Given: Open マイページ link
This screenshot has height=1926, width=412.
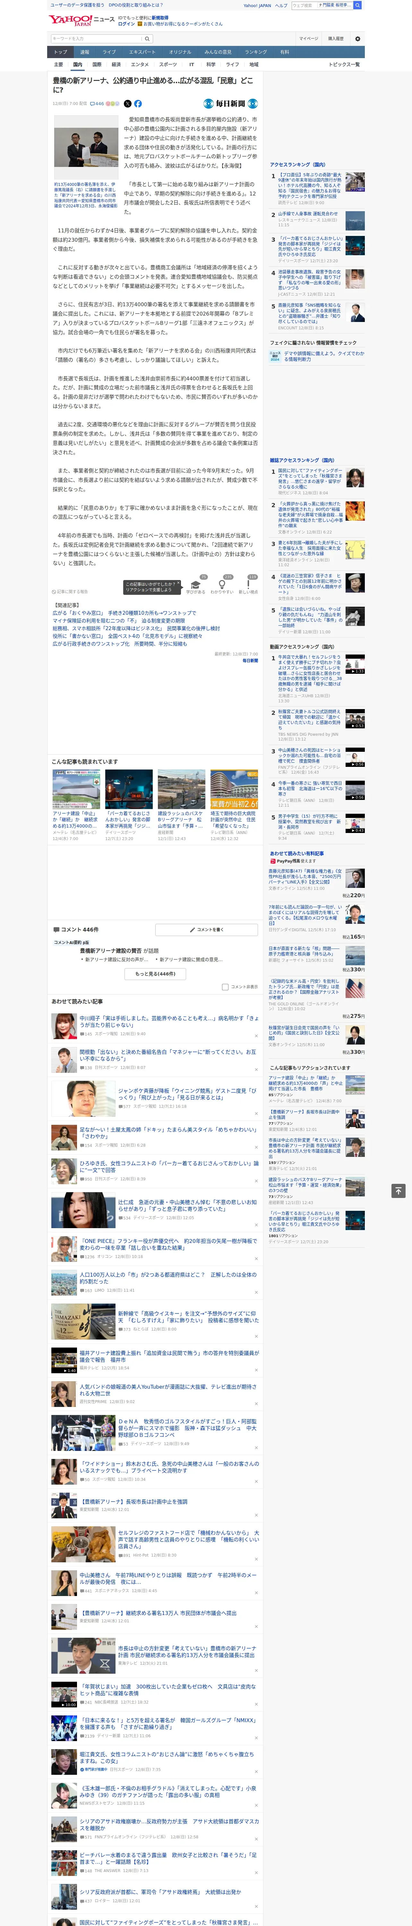Looking at the screenshot, I should (x=309, y=39).
